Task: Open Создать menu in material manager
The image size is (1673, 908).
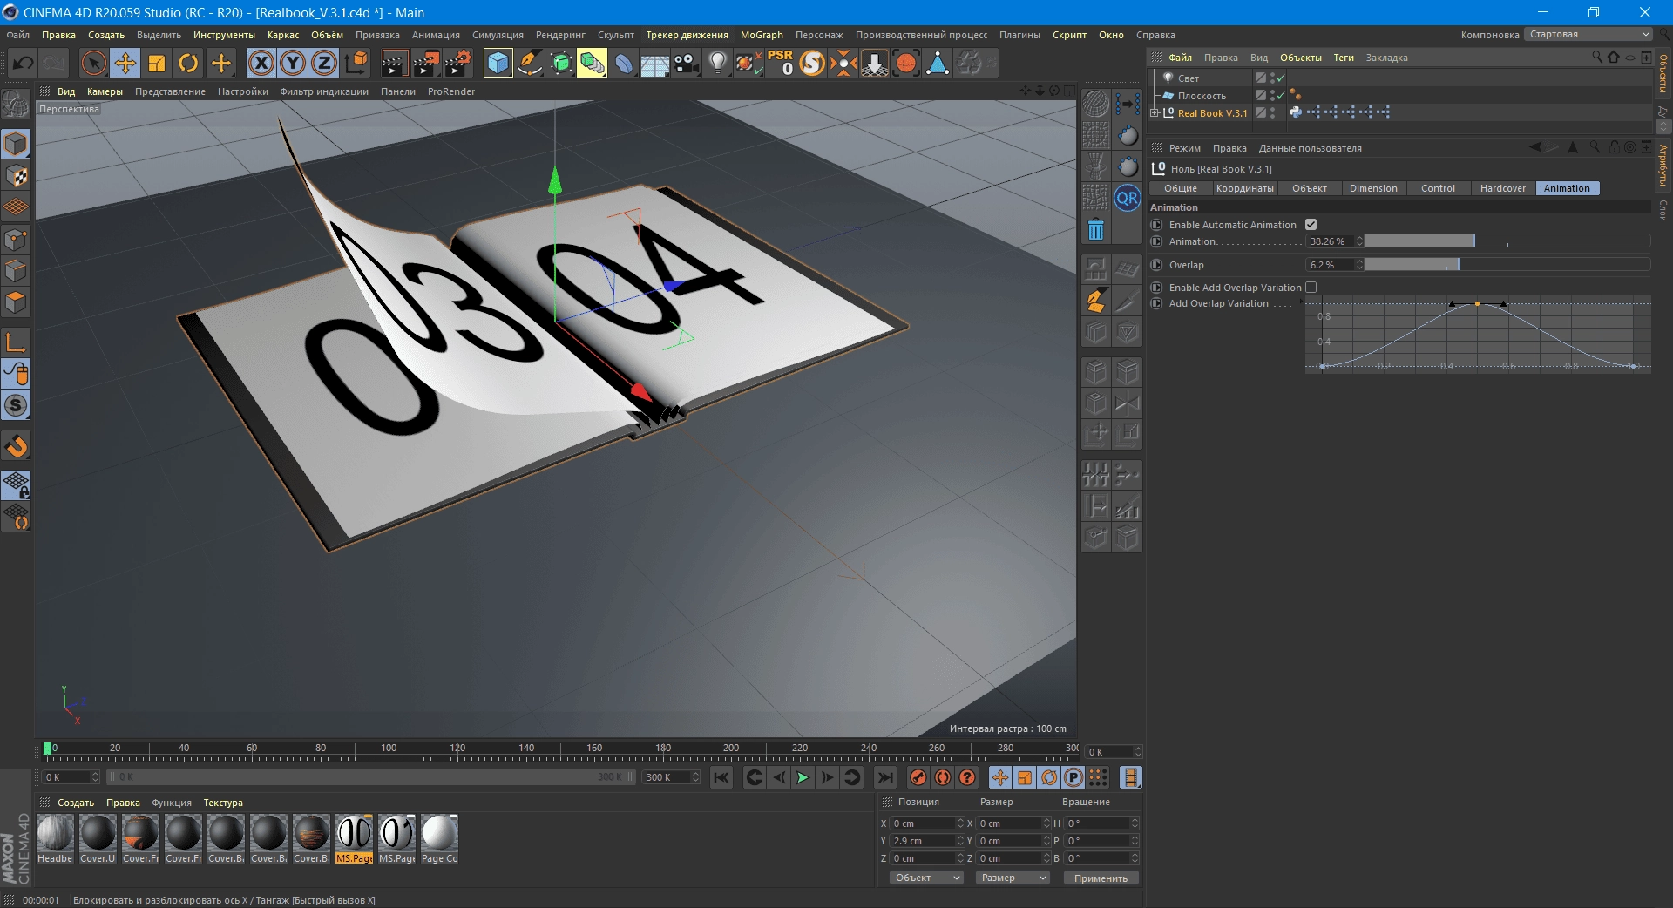Action: pos(76,803)
